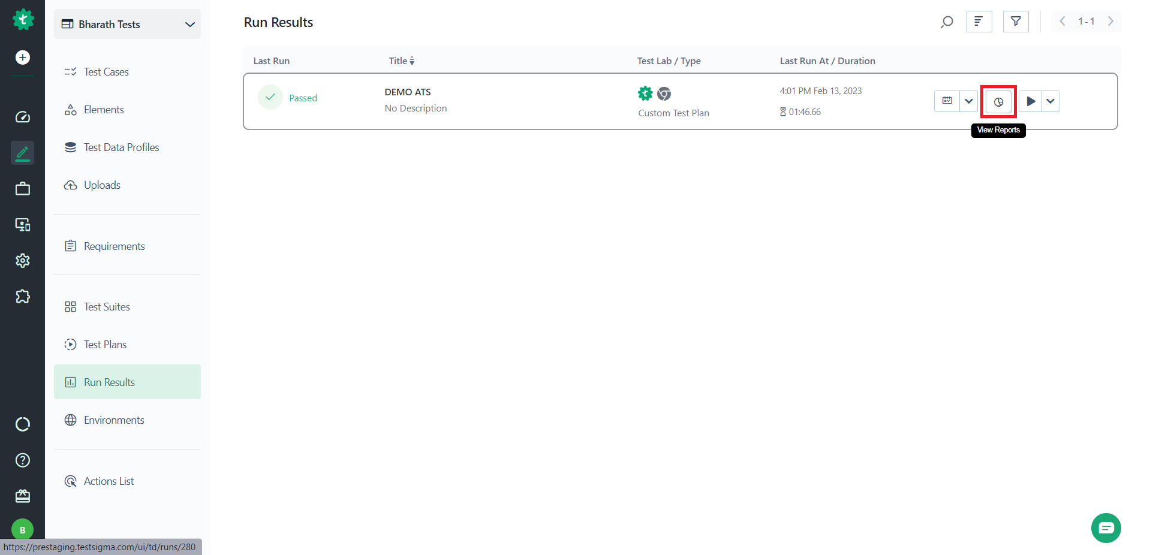Click the plus create-new icon
The width and height of the screenshot is (1150, 555).
(23, 58)
